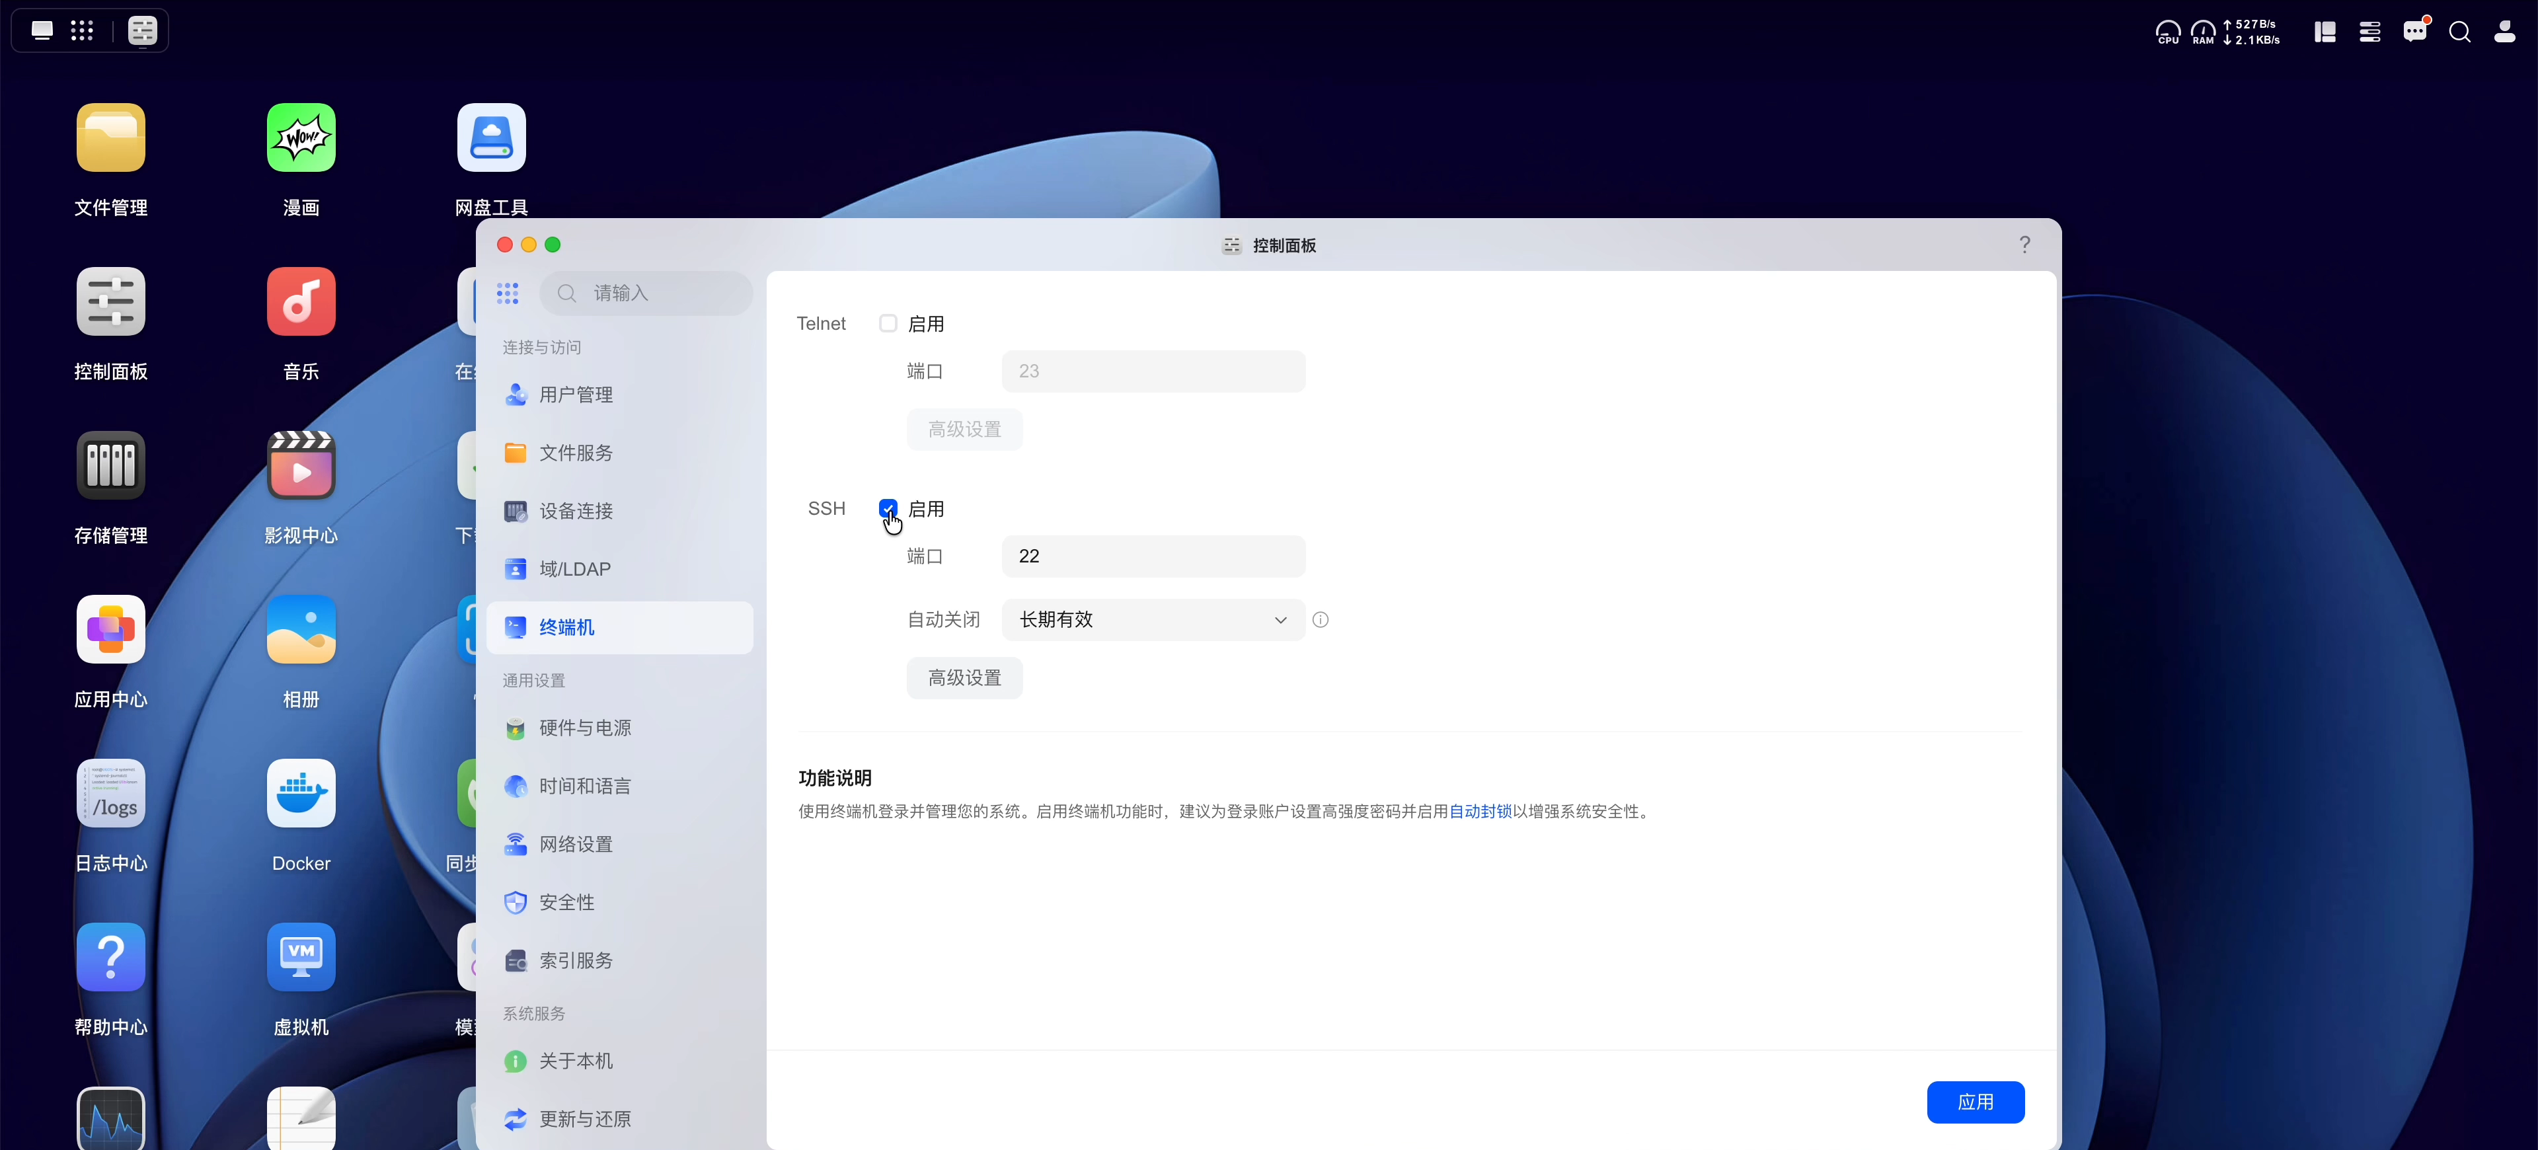
Task: Select 设备连接 in sidebar
Action: click(620, 512)
